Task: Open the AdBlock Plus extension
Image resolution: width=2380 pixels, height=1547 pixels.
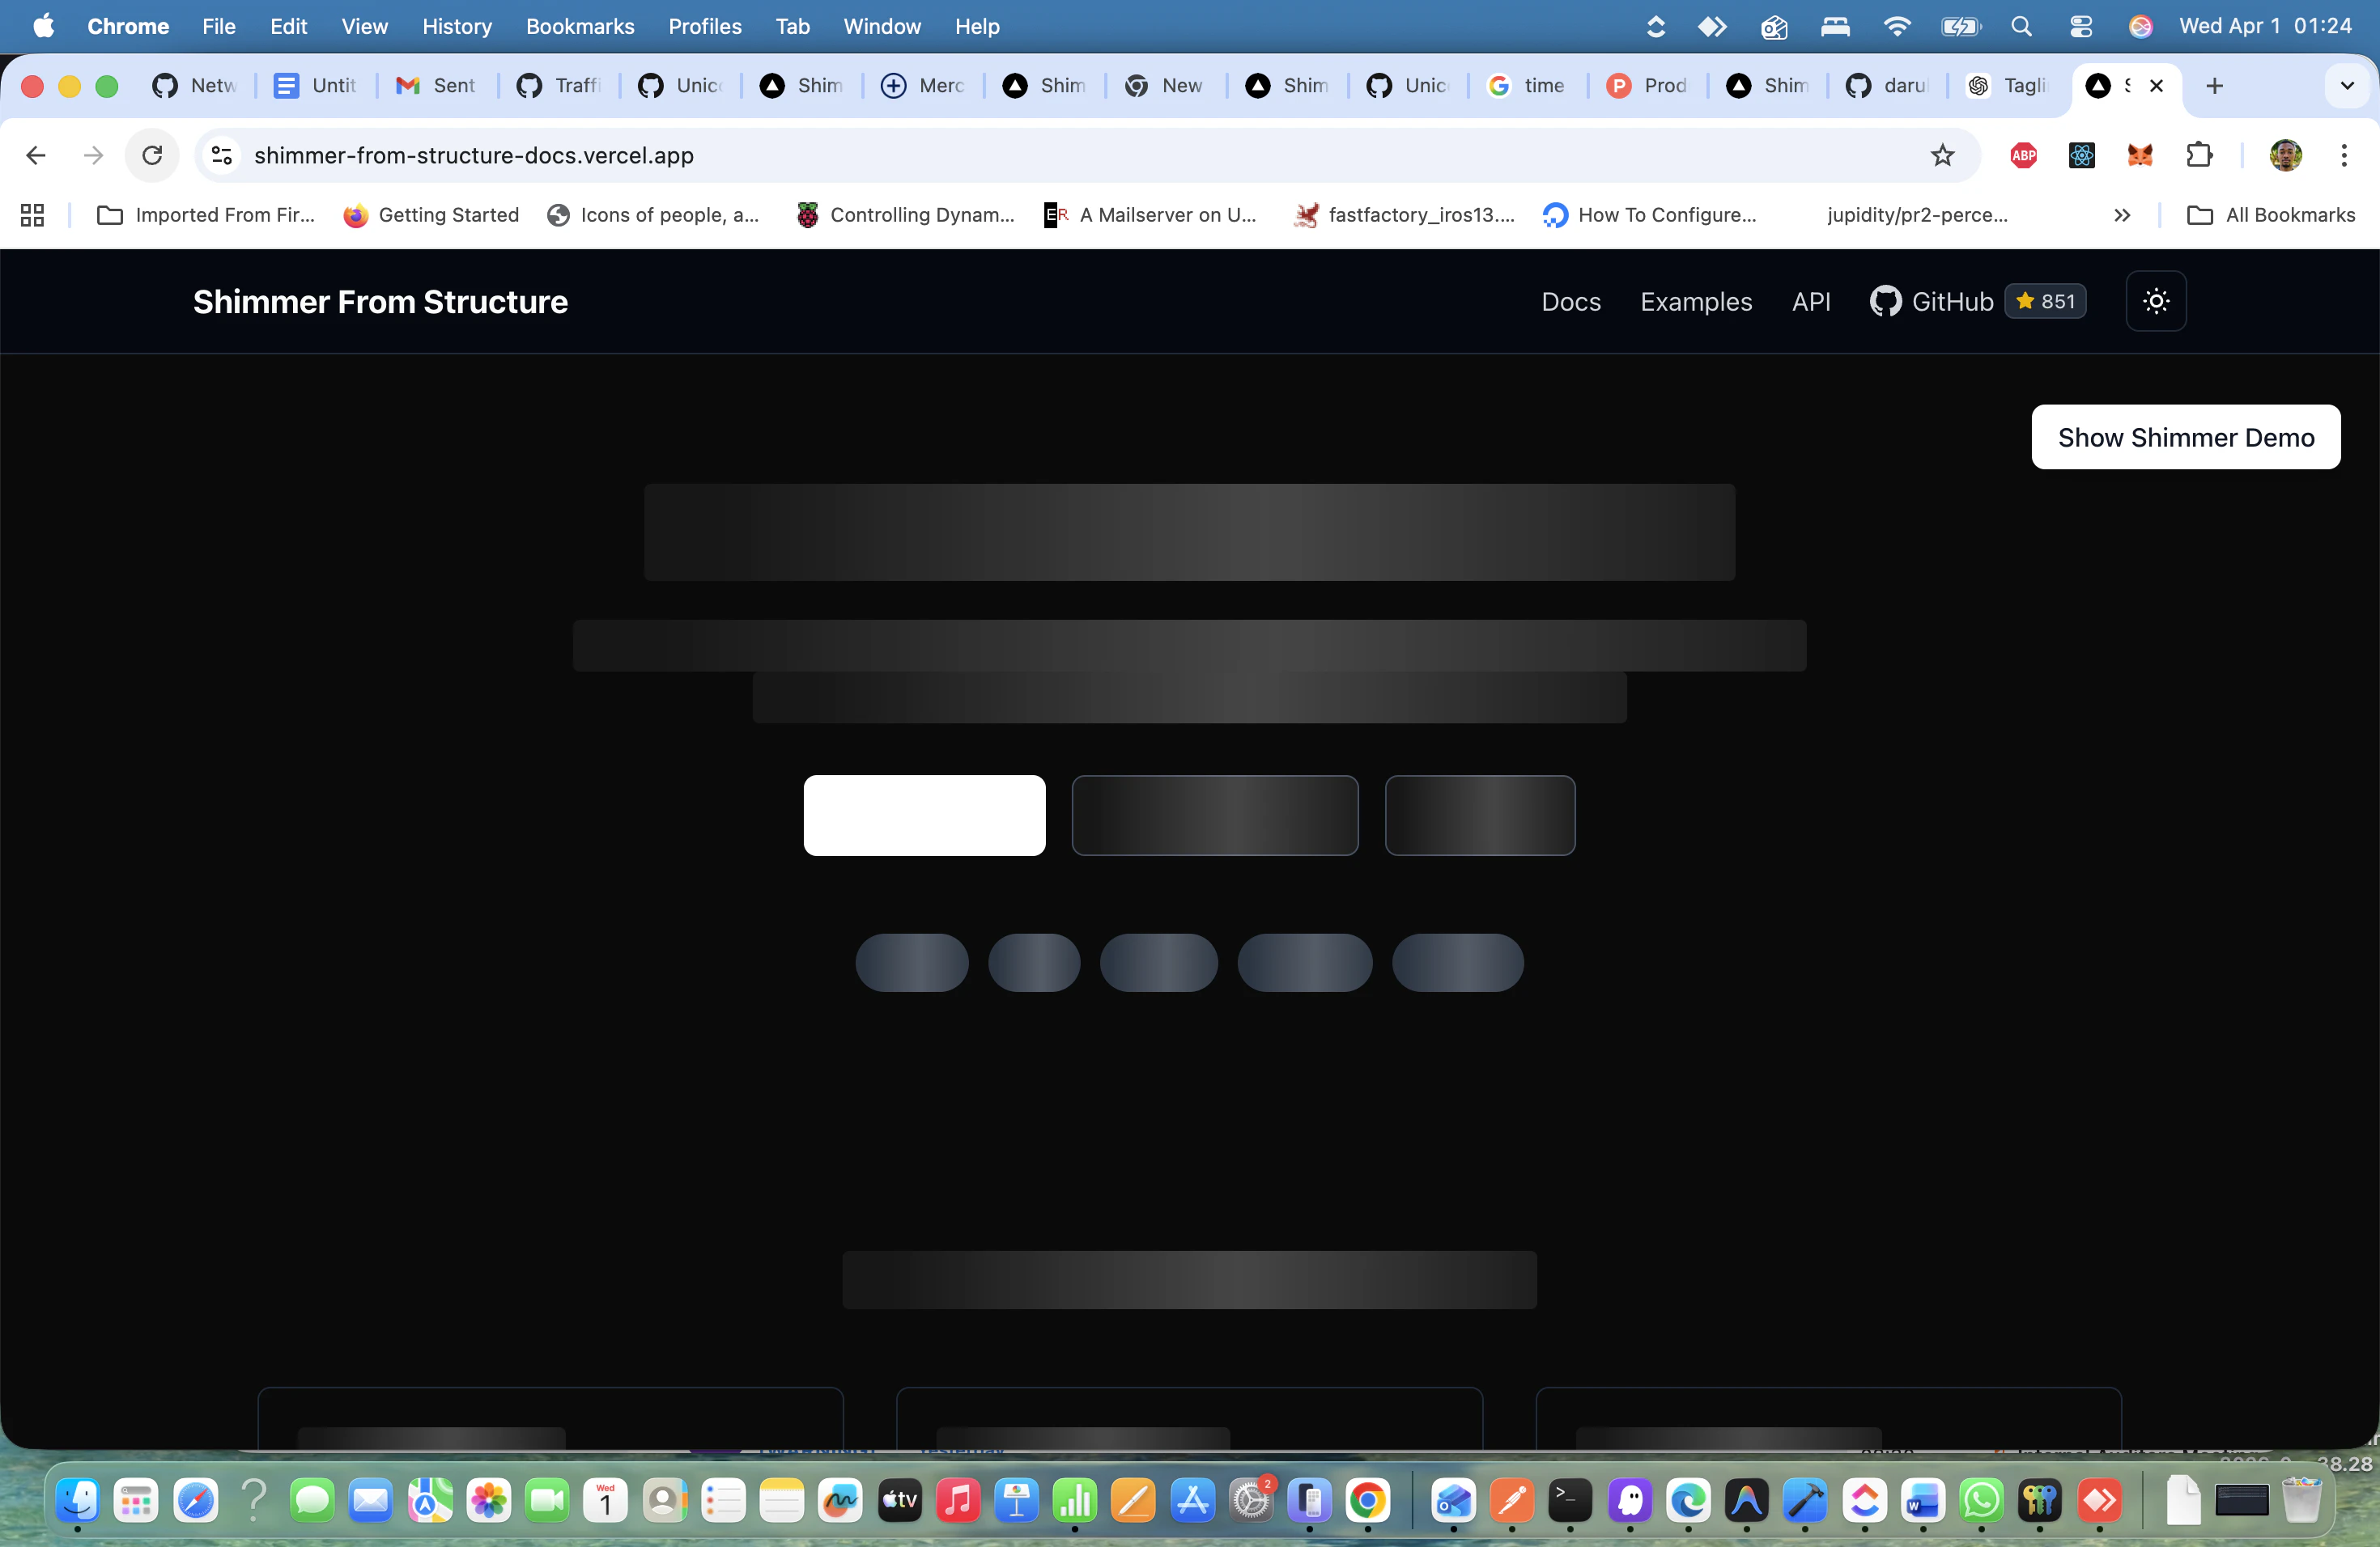Action: [x=2023, y=155]
